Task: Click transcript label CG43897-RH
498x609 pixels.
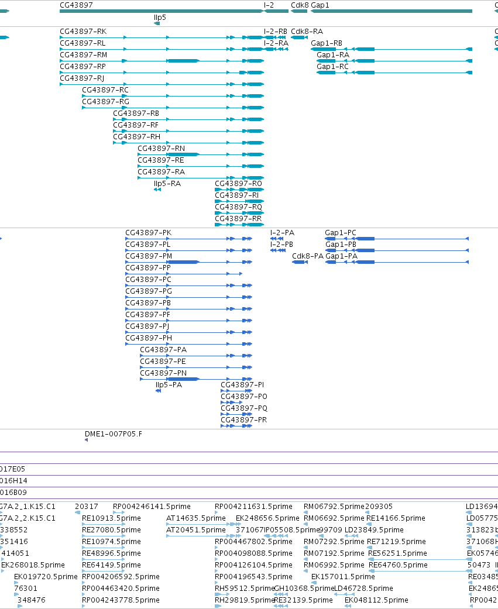Action: (x=137, y=136)
